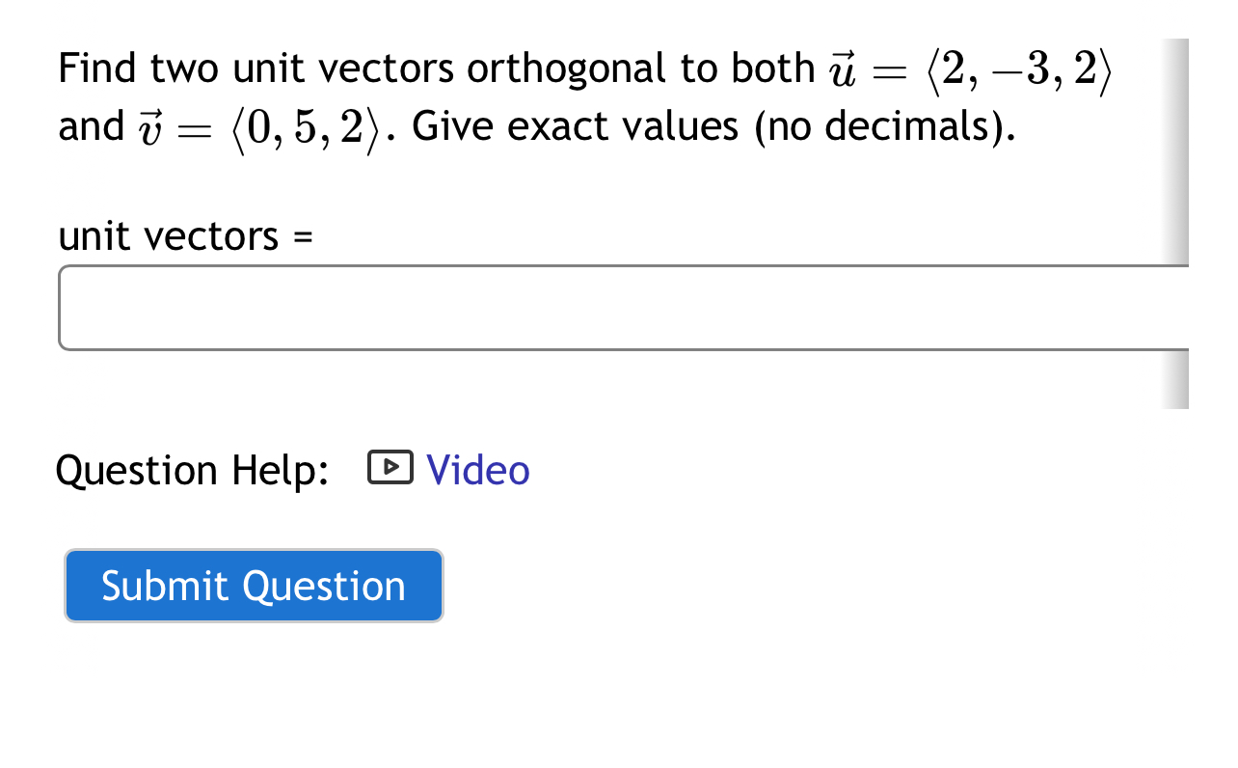Click the video play icon beside Video
Screen dimensions: 1238x768
click(x=390, y=469)
